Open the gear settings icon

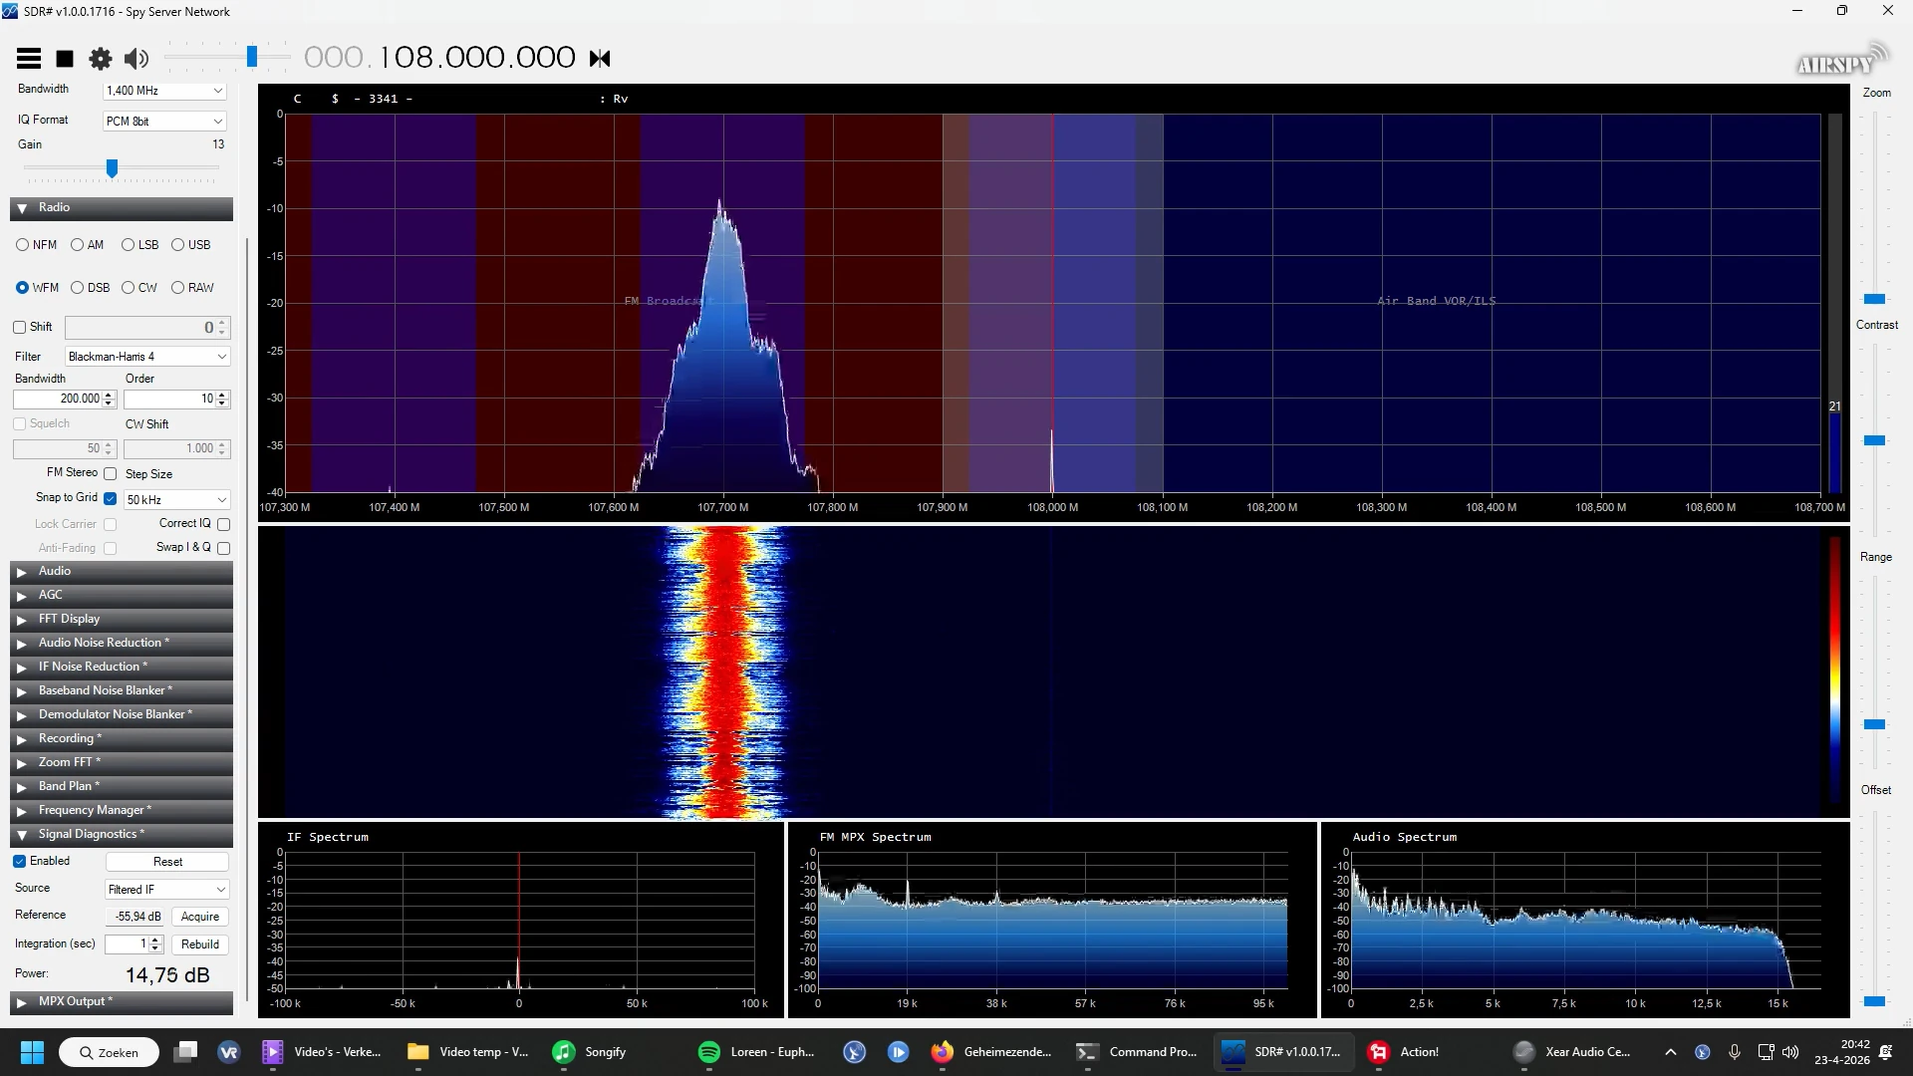click(x=101, y=59)
